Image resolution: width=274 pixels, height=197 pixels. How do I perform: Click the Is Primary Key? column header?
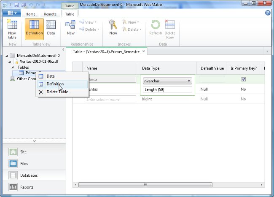(x=243, y=68)
